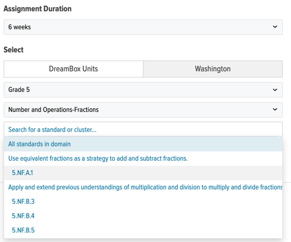
Task: Click the 'Search for a standard' placeholder text
Action: point(52,130)
